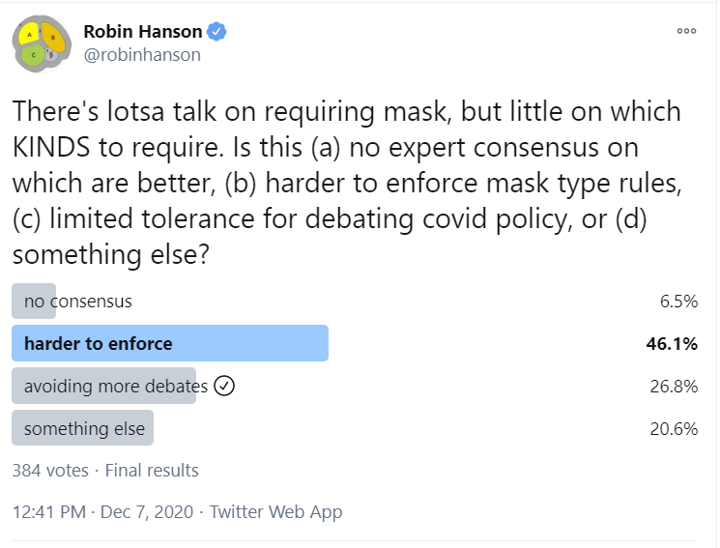Open the 12:41 PM timestamp link
This screenshot has width=720, height=548.
pos(49,511)
